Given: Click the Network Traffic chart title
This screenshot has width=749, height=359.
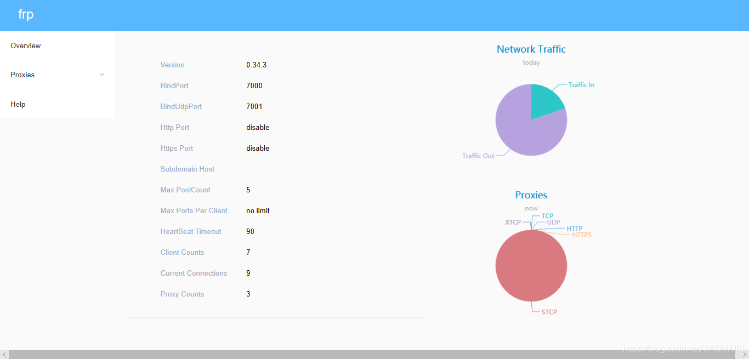Looking at the screenshot, I should [x=531, y=49].
